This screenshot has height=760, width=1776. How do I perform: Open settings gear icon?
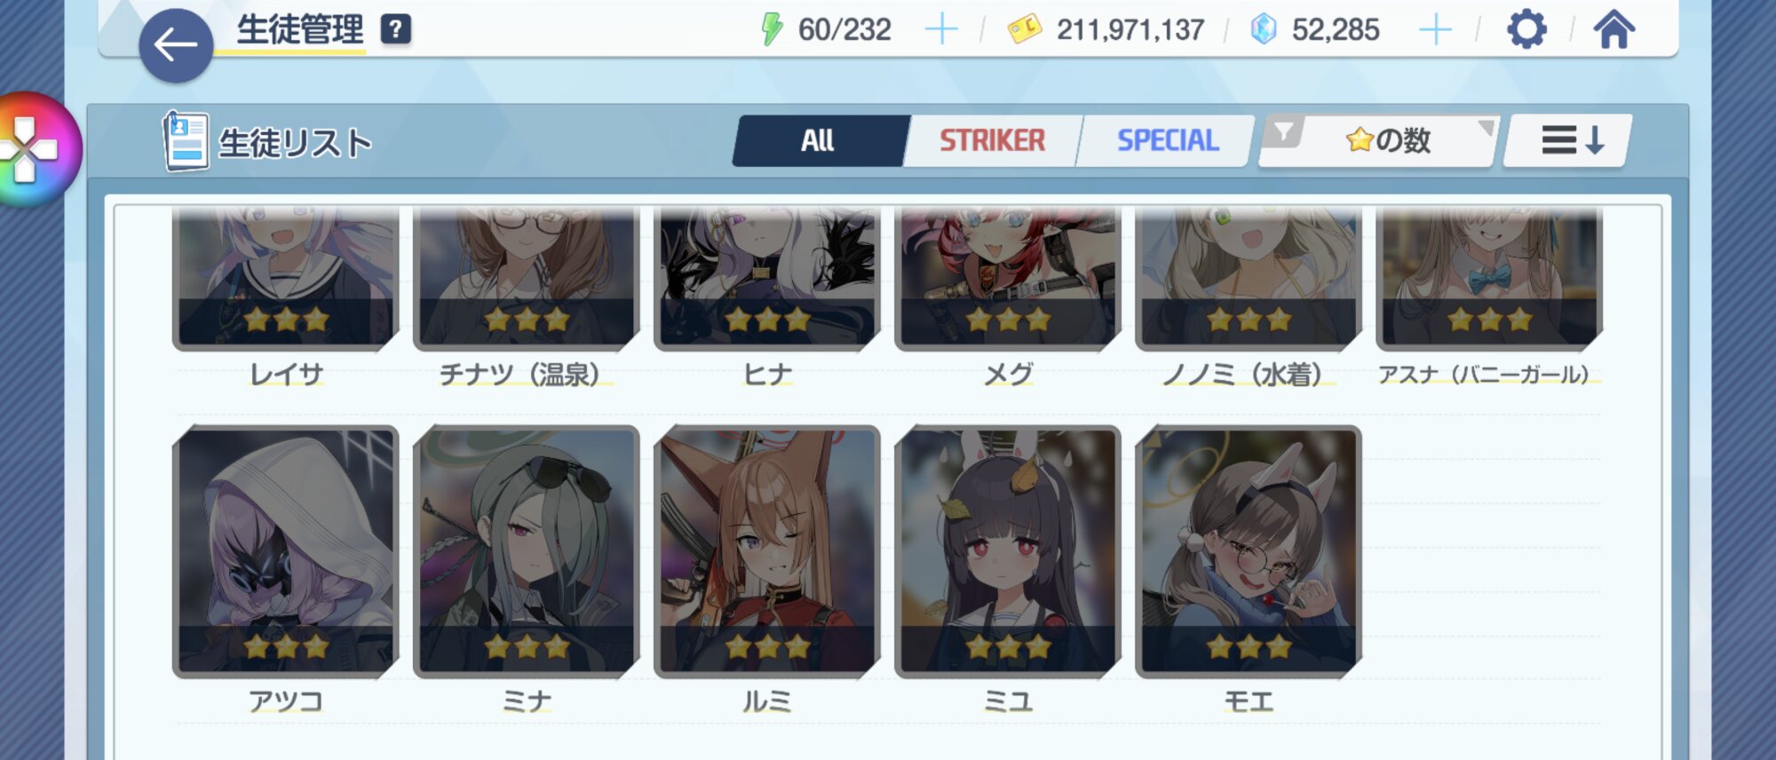(x=1526, y=29)
